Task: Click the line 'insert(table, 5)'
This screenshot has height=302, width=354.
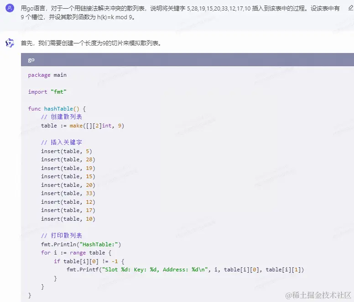Action: pyautogui.click(x=67, y=151)
